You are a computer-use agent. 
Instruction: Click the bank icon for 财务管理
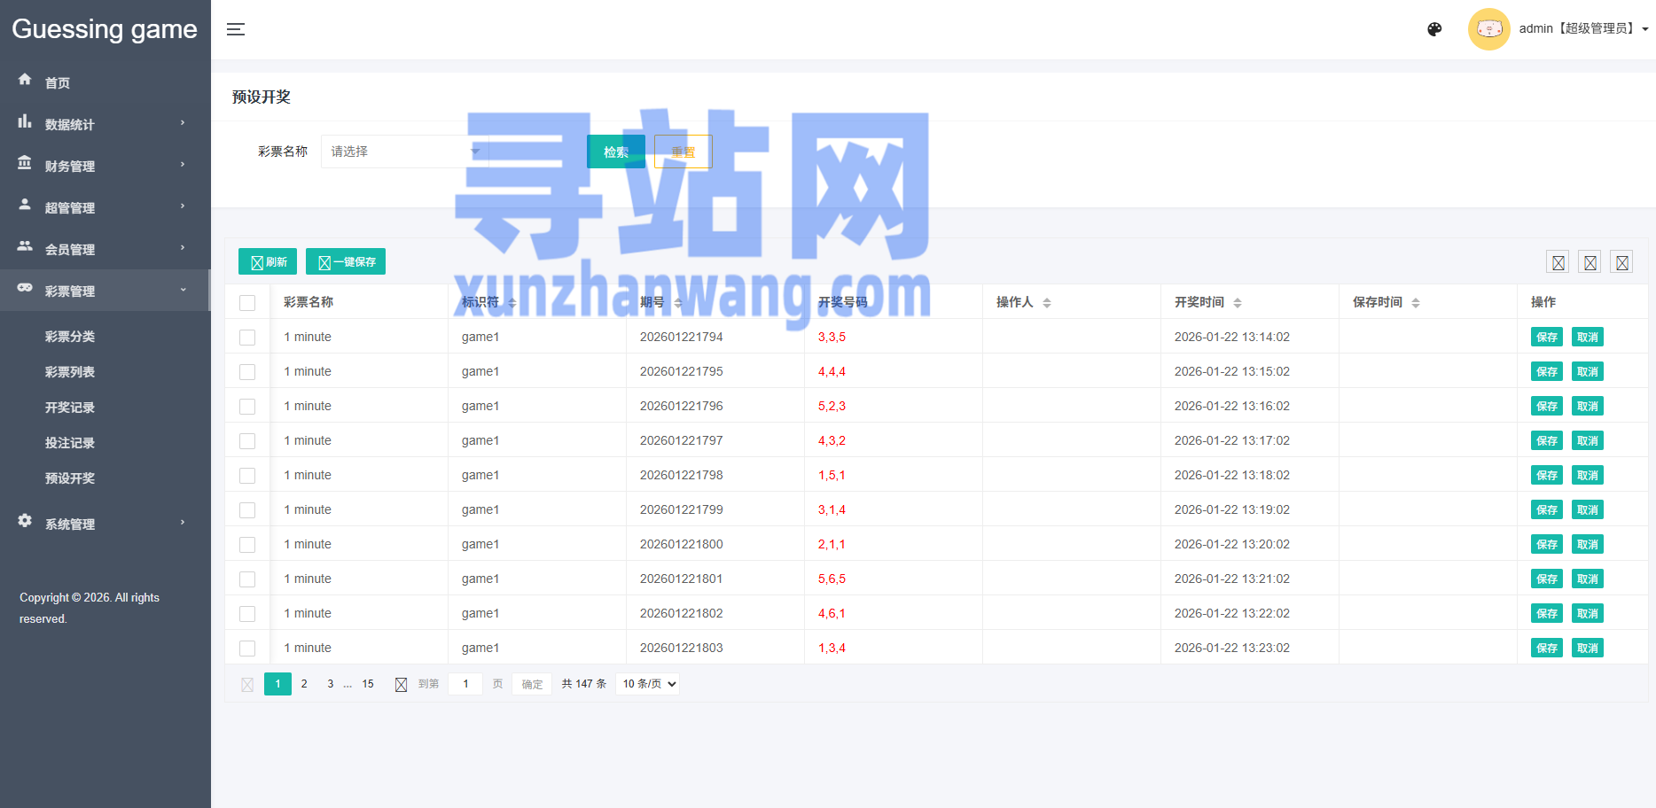25,163
